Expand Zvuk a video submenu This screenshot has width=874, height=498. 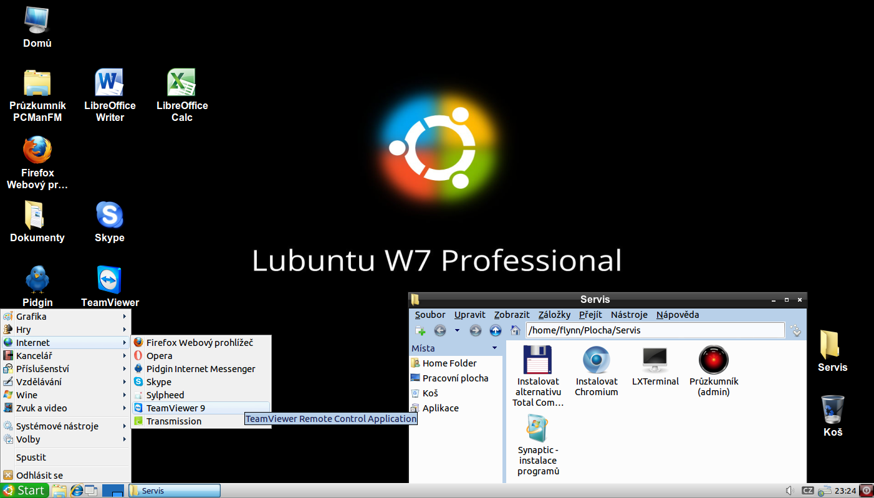tap(65, 408)
